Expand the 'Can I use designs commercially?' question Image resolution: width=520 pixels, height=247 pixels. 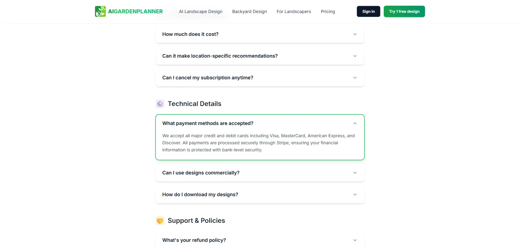[201, 173]
